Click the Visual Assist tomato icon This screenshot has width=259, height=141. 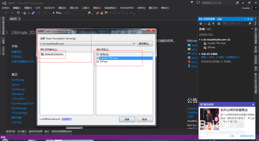click(98, 13)
